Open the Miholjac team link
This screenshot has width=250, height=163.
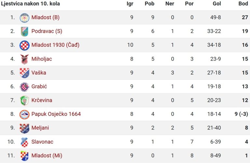(42, 59)
